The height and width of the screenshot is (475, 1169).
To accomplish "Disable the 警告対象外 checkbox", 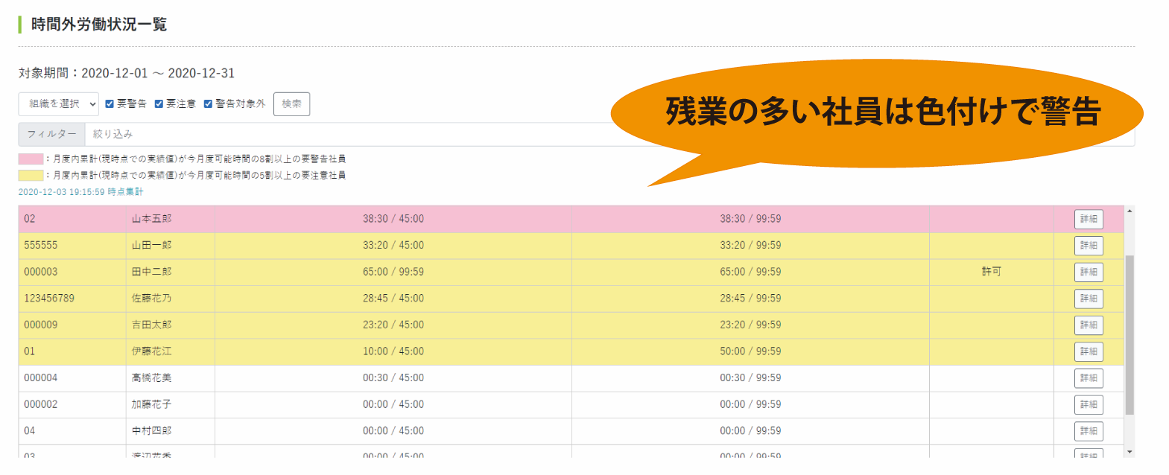I will point(208,104).
